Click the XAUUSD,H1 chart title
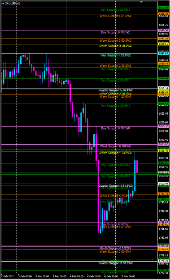The image size is (170, 280). 13,3
